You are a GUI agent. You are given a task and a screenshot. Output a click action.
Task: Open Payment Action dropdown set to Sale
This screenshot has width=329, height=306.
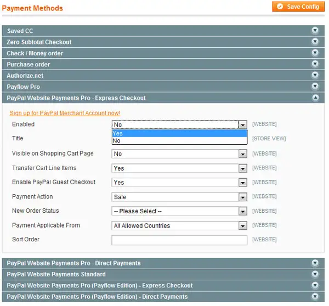(179, 197)
